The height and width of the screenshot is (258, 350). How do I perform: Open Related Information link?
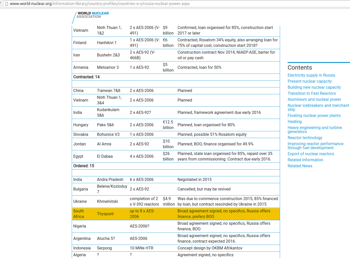305,160
